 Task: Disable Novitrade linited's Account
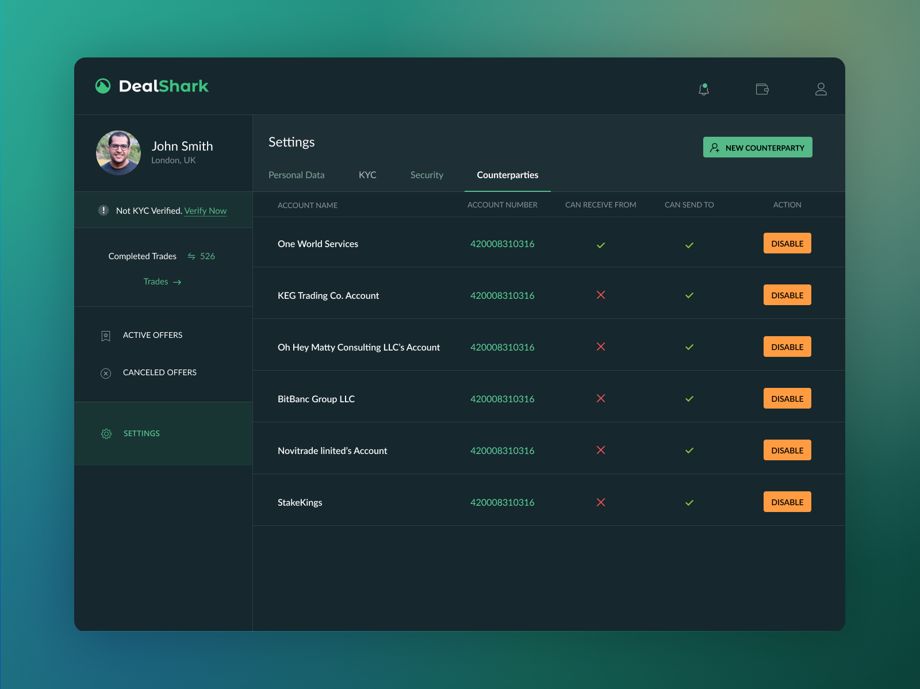(787, 450)
